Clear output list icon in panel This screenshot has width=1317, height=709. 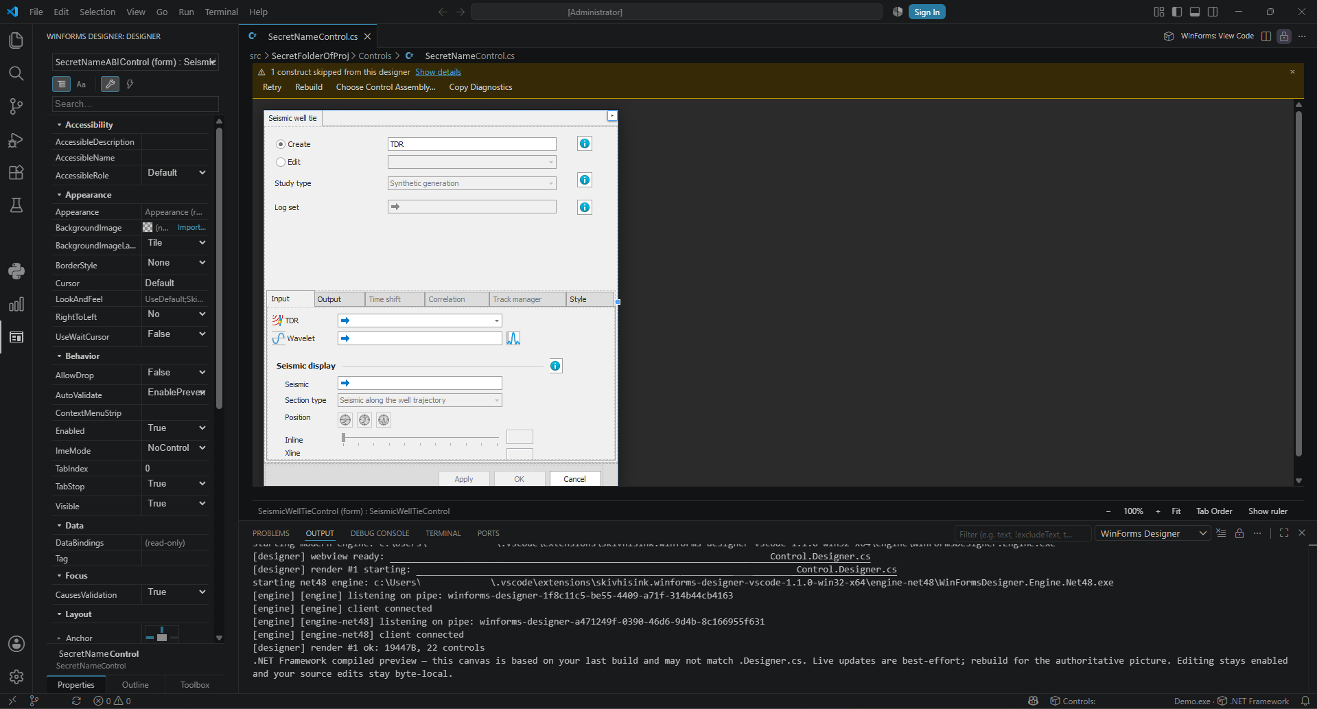1221,533
